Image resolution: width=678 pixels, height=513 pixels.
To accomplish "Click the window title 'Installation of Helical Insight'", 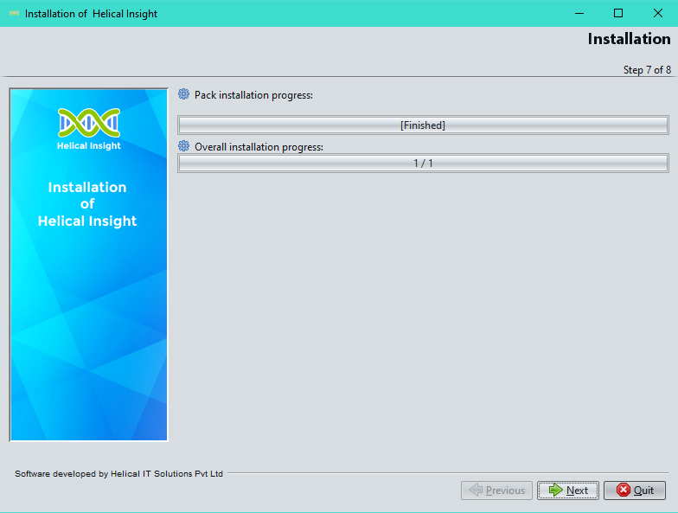I will (x=92, y=14).
